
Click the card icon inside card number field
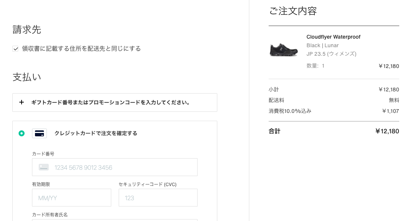coord(44,168)
